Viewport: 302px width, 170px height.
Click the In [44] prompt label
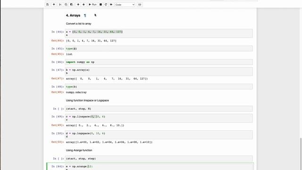[58, 32]
